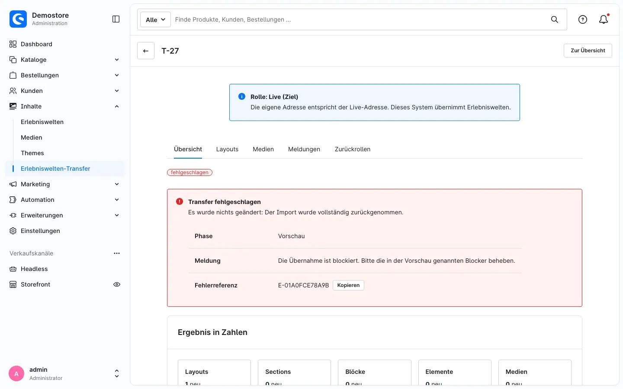This screenshot has height=389, width=623.
Task: Toggle Storefront eye visibility icon
Action: 117,284
